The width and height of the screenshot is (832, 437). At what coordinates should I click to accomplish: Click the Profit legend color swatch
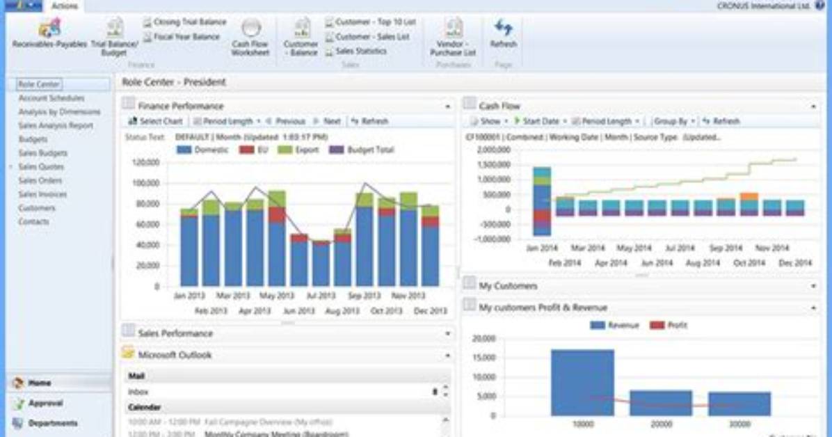657,326
